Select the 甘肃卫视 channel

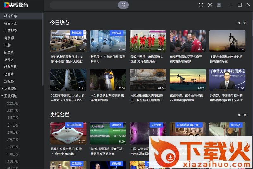coord(13,154)
